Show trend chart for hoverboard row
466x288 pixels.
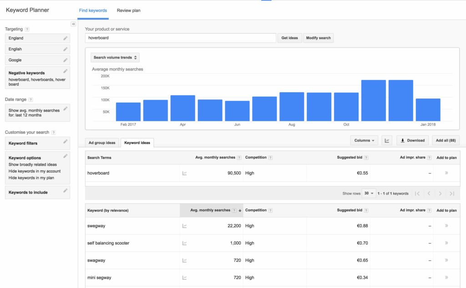coord(184,173)
